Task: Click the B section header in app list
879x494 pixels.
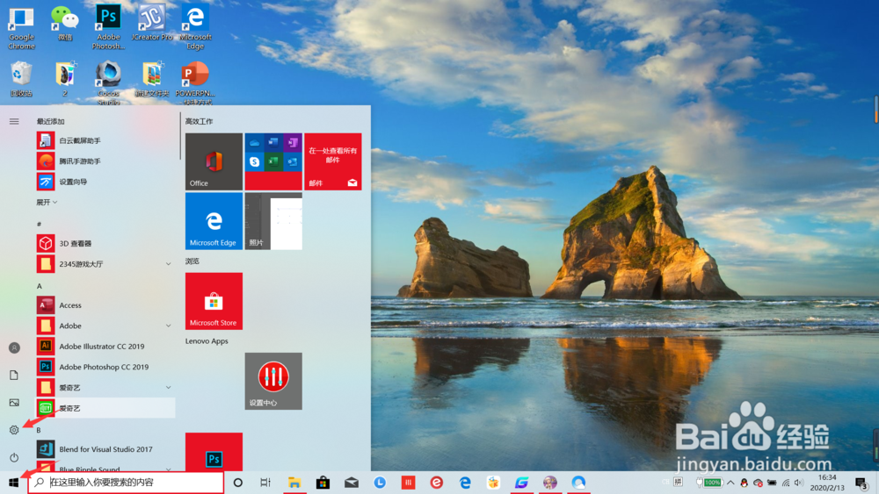Action: click(x=39, y=430)
